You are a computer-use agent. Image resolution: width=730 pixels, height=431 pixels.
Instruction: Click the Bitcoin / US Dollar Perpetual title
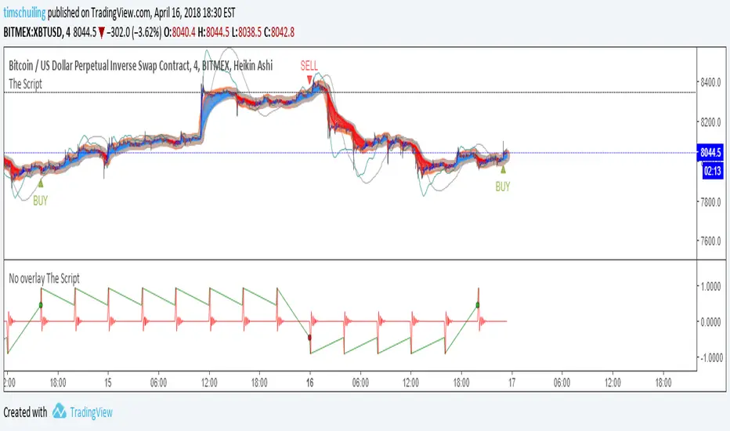click(141, 66)
